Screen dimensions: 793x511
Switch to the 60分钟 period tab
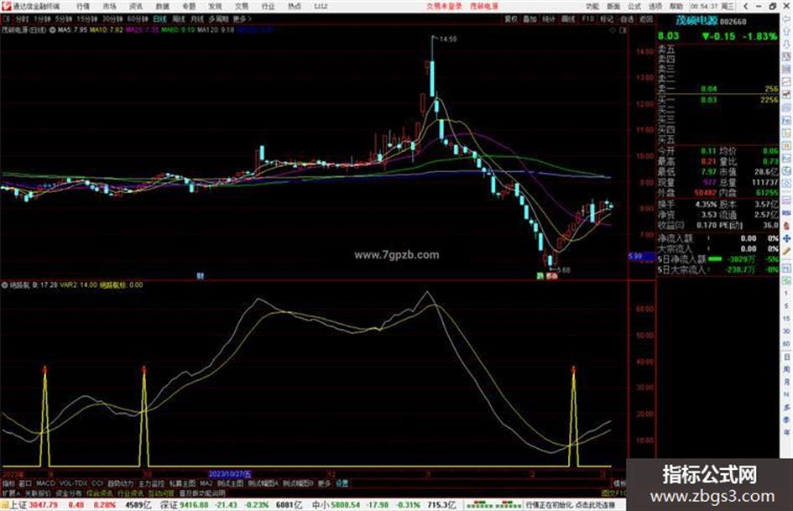pos(138,18)
